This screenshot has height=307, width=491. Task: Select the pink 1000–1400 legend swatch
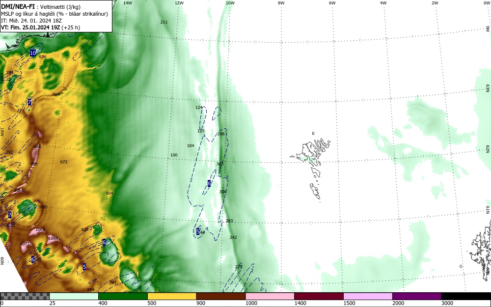coord(270,296)
